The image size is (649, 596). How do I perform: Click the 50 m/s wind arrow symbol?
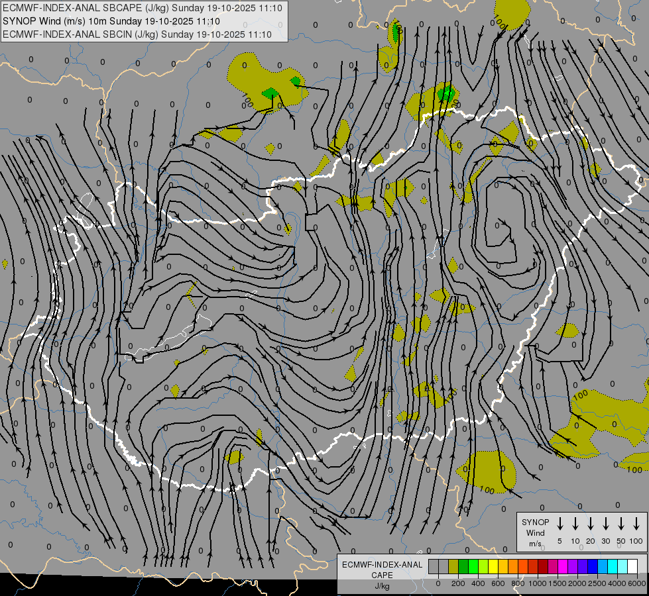point(621,524)
